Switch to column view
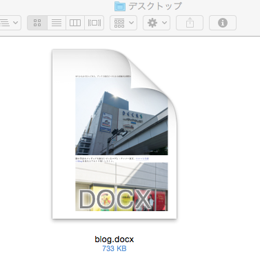The width and height of the screenshot is (260, 267). pos(75,23)
